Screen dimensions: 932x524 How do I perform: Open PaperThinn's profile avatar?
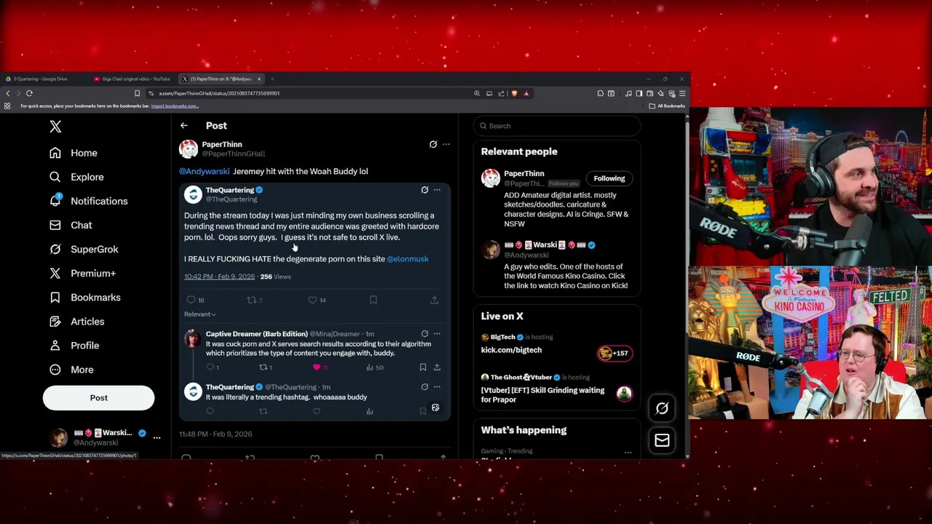[189, 148]
